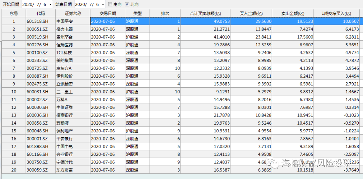
Task: Click row number 13 cell
Action: pyautogui.click(x=14, y=115)
